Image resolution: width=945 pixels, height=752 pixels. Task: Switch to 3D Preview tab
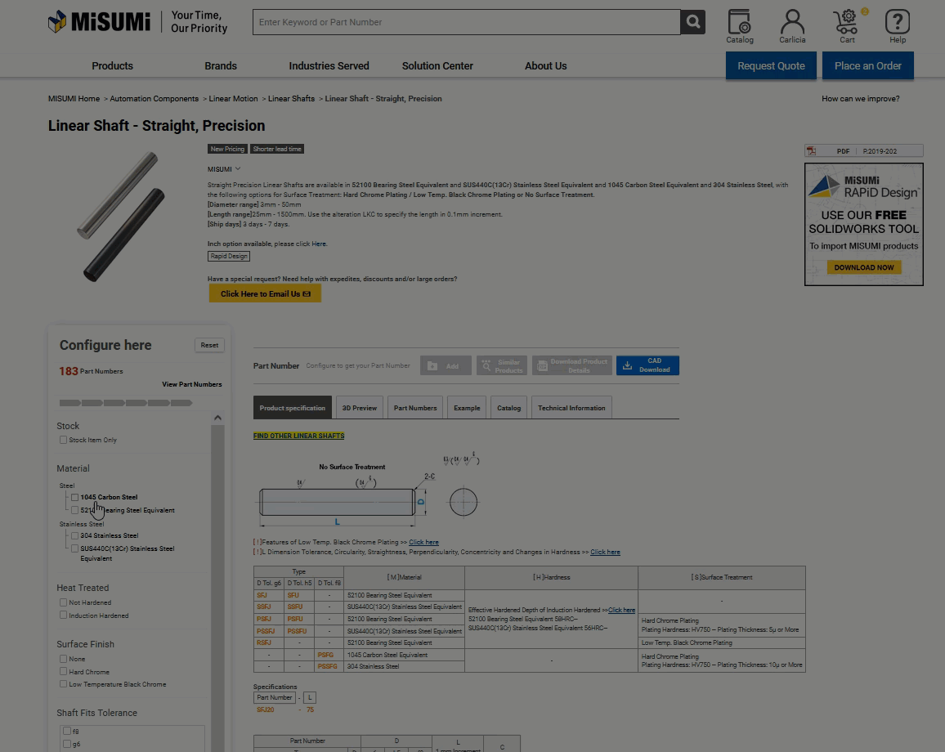point(359,408)
